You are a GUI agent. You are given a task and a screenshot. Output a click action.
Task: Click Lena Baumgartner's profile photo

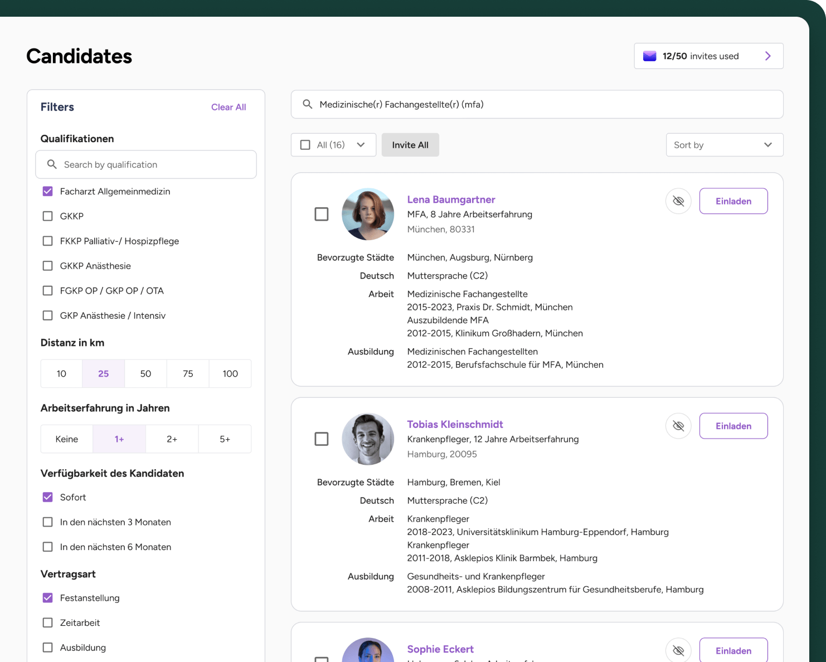(x=367, y=214)
